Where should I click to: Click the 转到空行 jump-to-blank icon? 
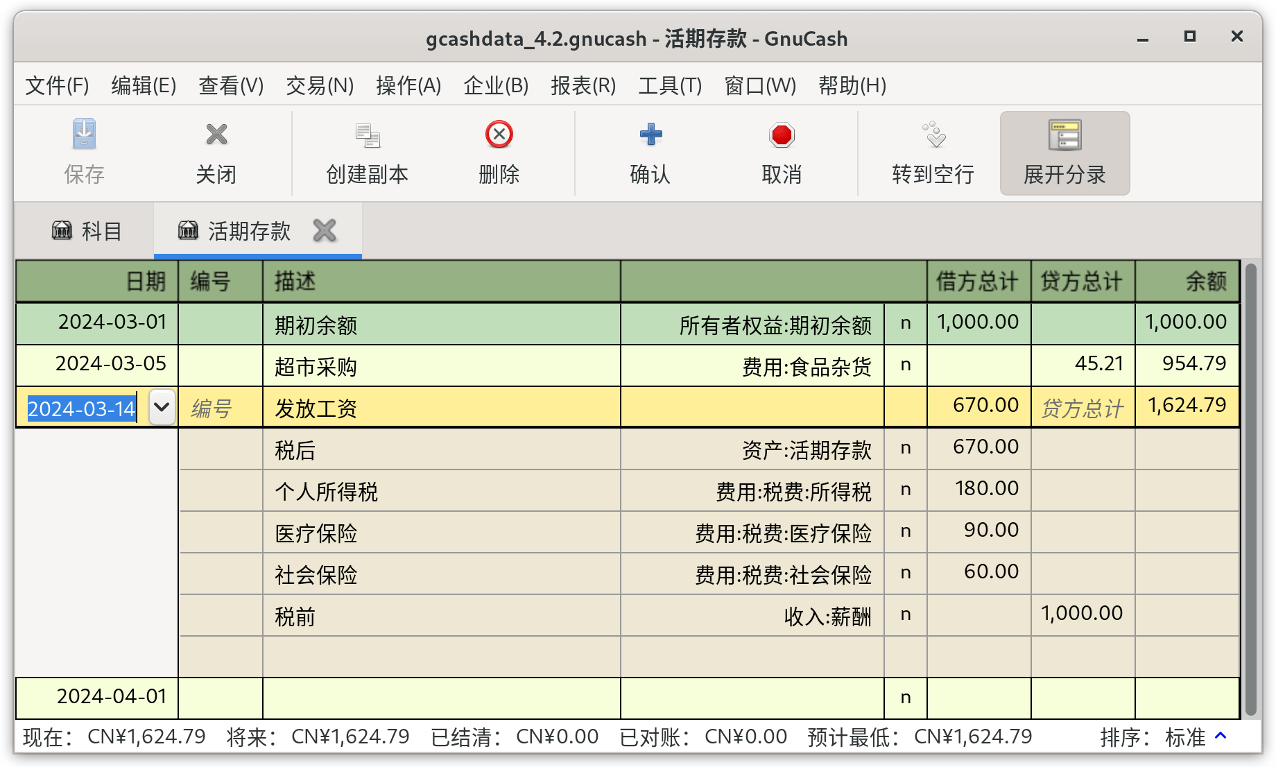click(x=933, y=135)
